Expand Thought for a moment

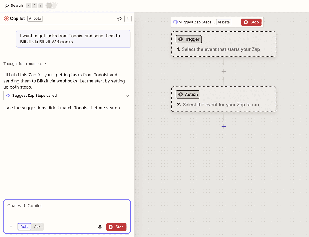click(25, 64)
